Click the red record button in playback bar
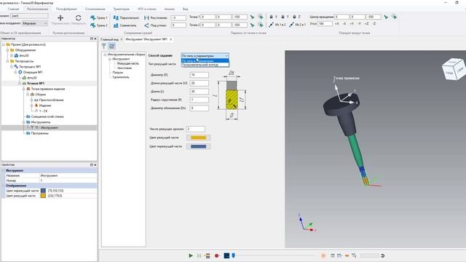This screenshot has width=466, height=262. point(217,255)
